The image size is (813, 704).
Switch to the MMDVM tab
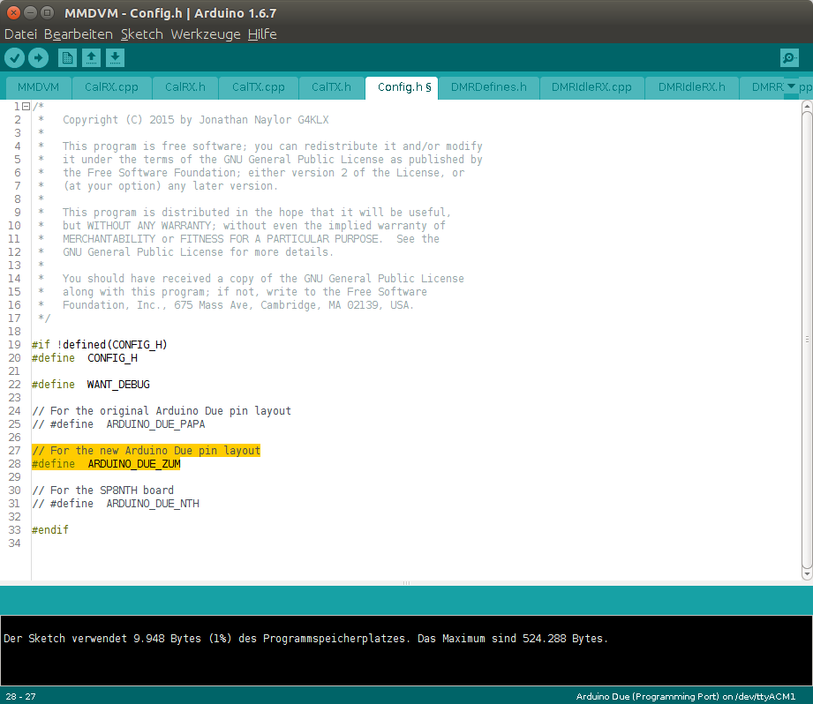point(38,87)
